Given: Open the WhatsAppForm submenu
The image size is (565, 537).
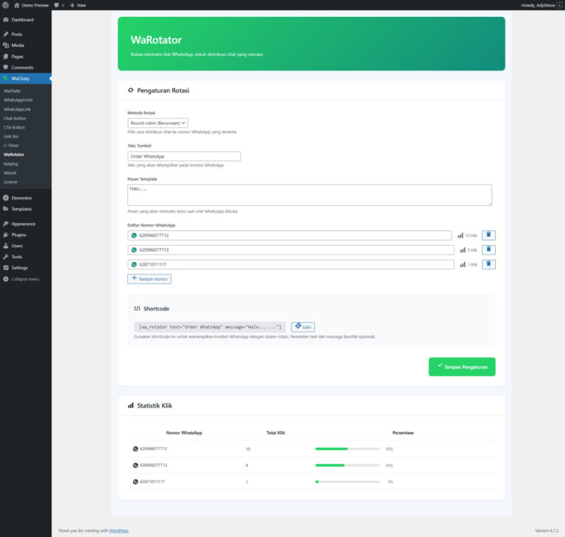Looking at the screenshot, I should 18,100.
